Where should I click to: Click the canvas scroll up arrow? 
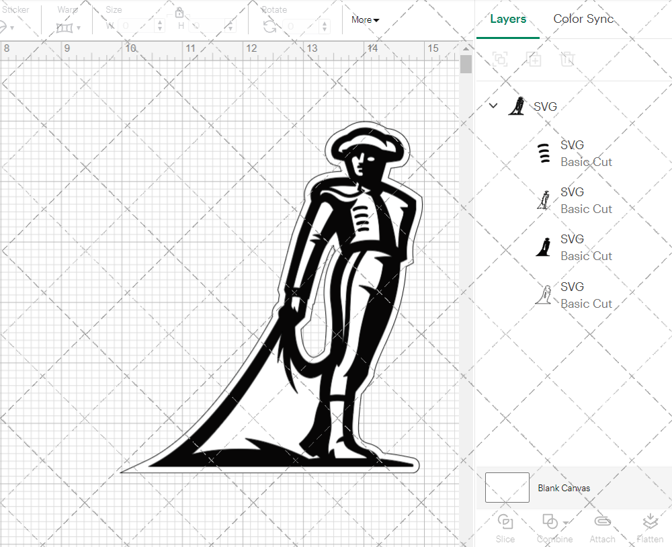(x=466, y=48)
